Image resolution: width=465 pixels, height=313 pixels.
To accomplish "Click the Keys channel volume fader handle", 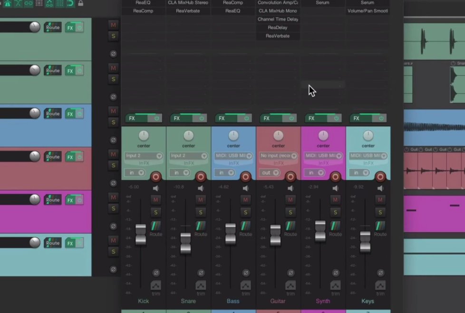I will 365,241.
